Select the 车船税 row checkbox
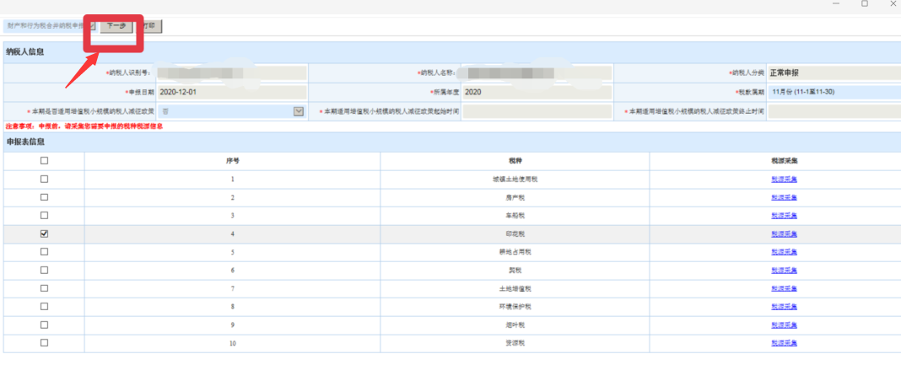This screenshot has height=381, width=901. [44, 216]
